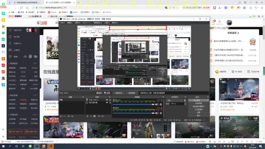Enable Studio Mode in OBS controls
Screen dimensions: 265x149
(198, 110)
